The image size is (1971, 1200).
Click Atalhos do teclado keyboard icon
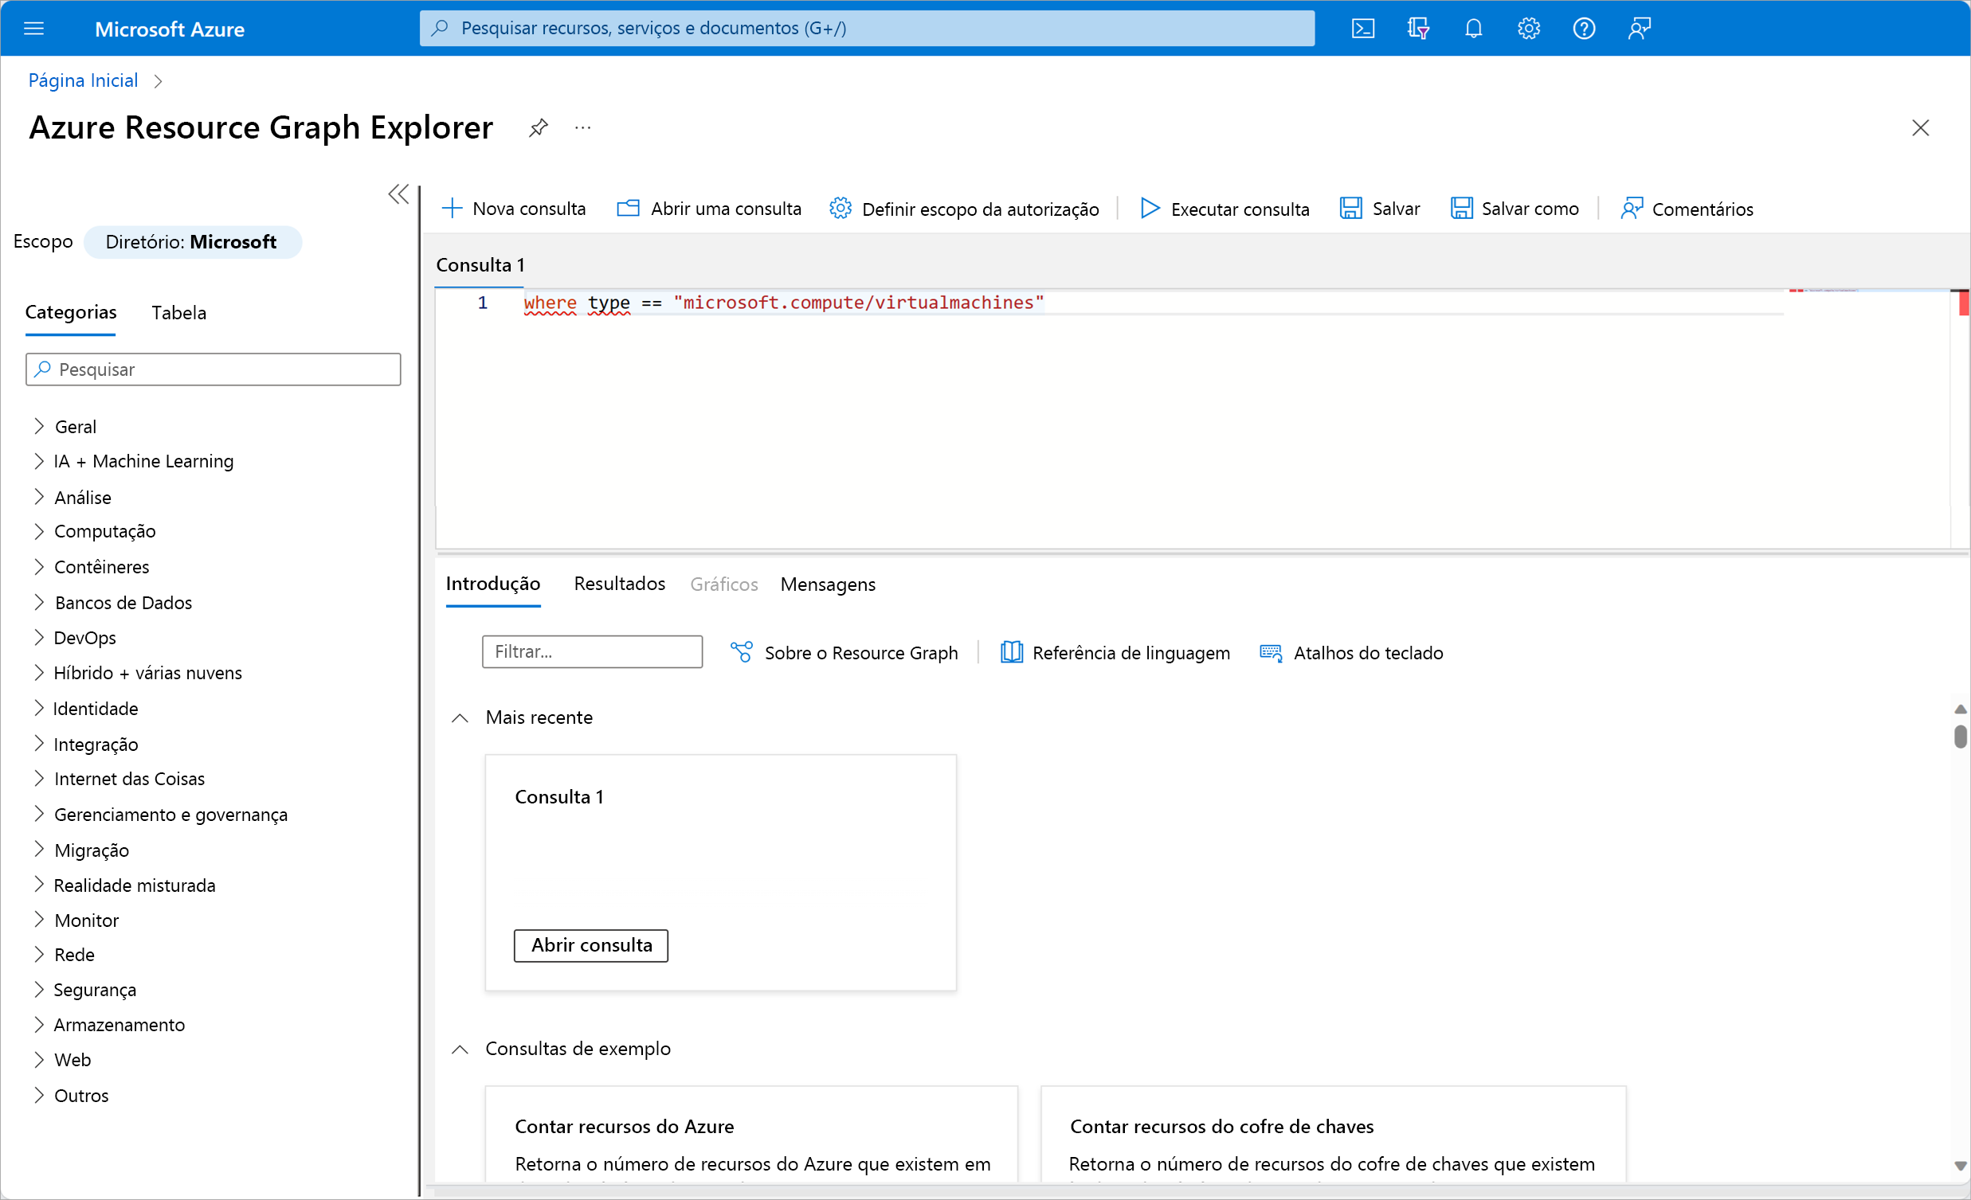tap(1270, 652)
